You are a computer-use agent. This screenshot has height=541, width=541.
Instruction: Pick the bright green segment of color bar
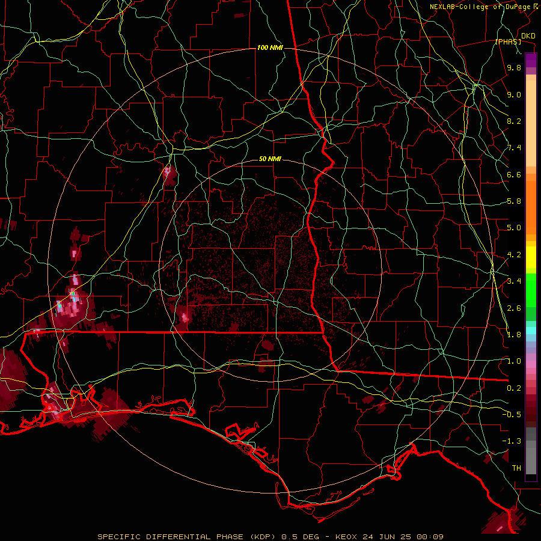531,290
